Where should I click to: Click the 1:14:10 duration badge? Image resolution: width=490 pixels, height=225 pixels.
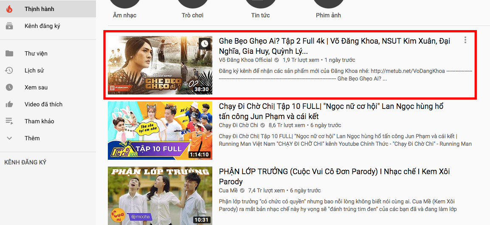pos(199,155)
